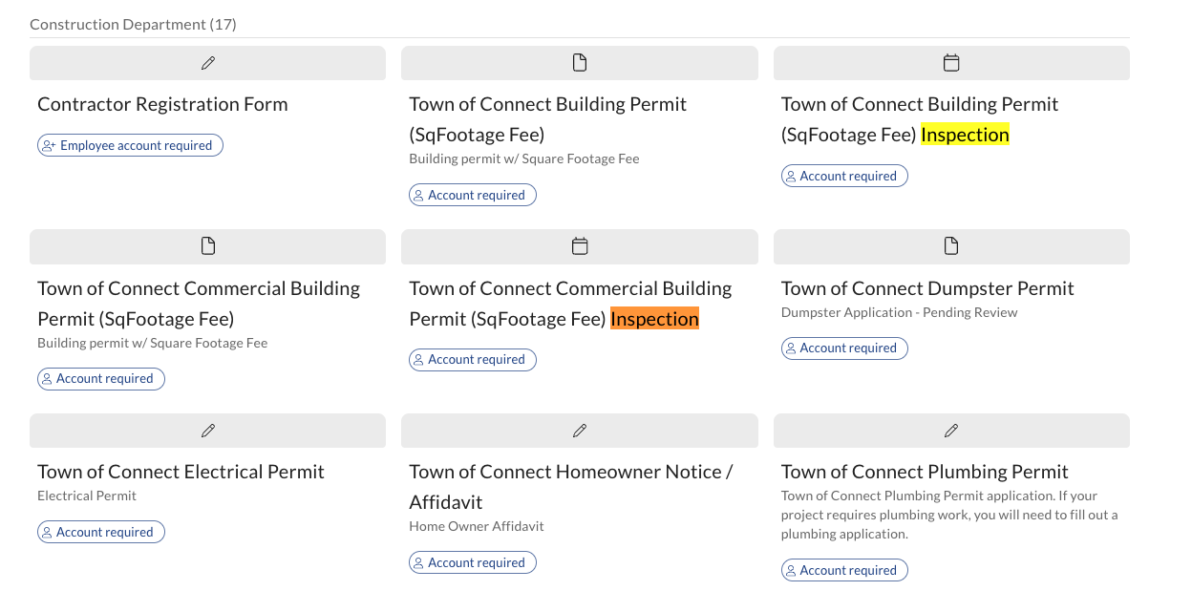Image resolution: width=1192 pixels, height=591 pixels.
Task: Open Town of Connect Electrical Permit
Action: (x=181, y=472)
